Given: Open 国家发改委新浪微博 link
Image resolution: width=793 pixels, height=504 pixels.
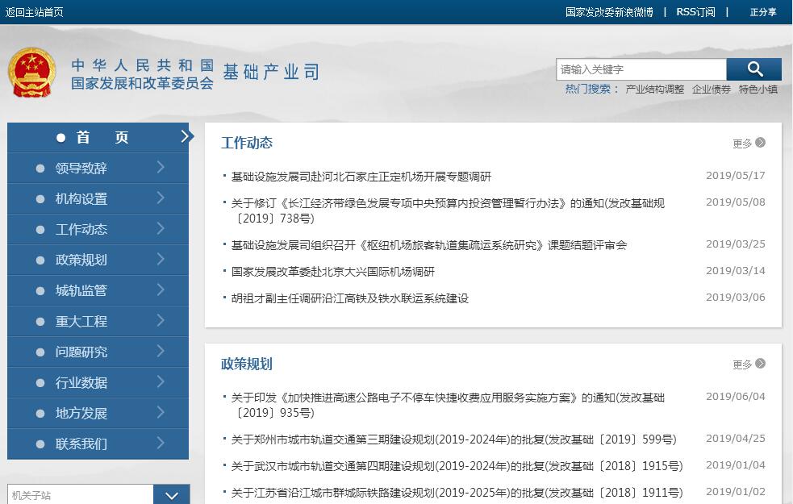Looking at the screenshot, I should [609, 12].
